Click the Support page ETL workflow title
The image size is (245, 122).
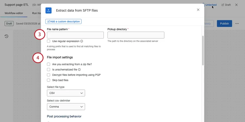point(16,5)
